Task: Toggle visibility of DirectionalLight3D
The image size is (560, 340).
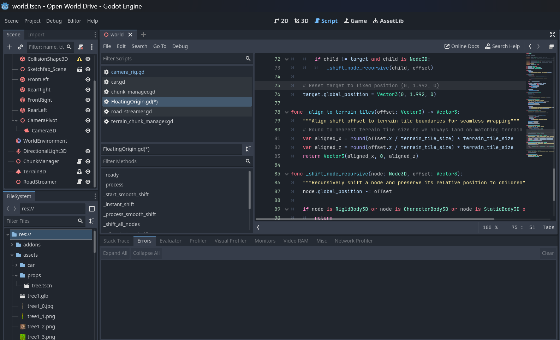Action: pos(88,151)
